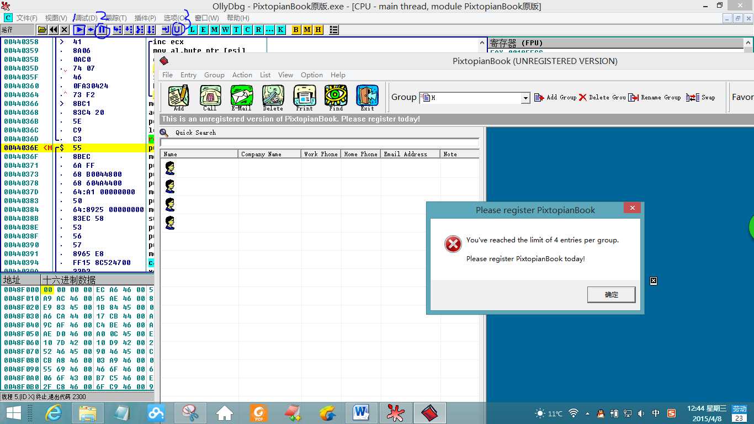Click the Delete Group button
Screen dimensions: 754x424
602,97
